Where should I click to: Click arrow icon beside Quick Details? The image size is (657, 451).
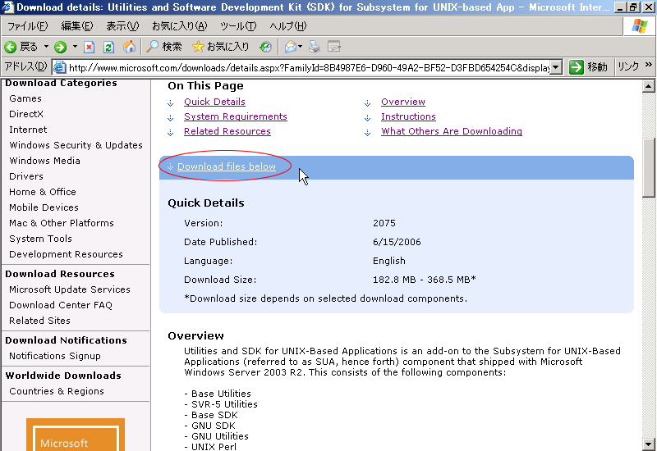[170, 103]
